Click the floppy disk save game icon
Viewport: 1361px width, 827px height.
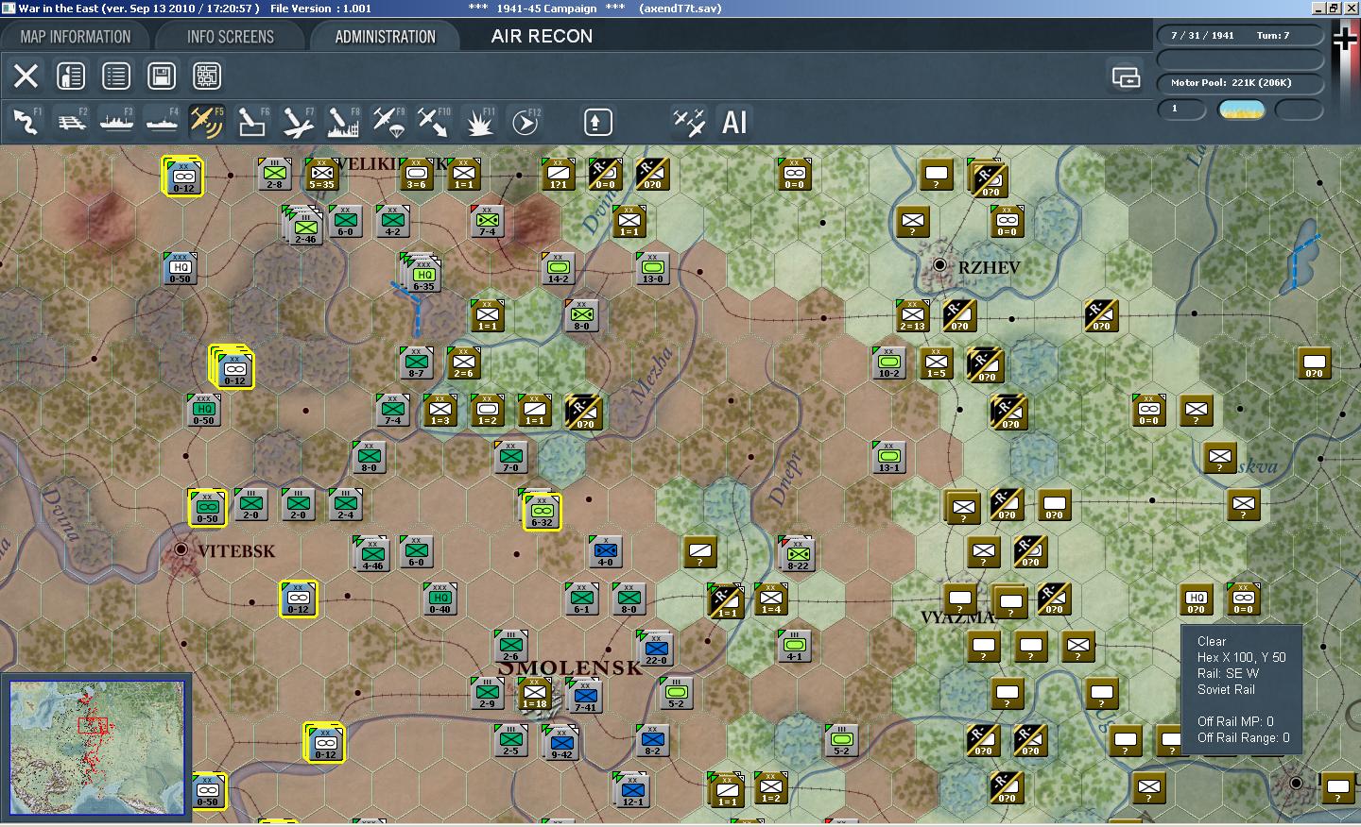[162, 76]
